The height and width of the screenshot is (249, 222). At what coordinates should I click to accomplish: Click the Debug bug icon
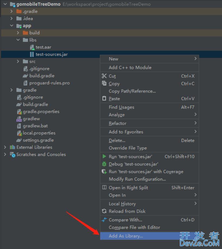tap(104, 164)
